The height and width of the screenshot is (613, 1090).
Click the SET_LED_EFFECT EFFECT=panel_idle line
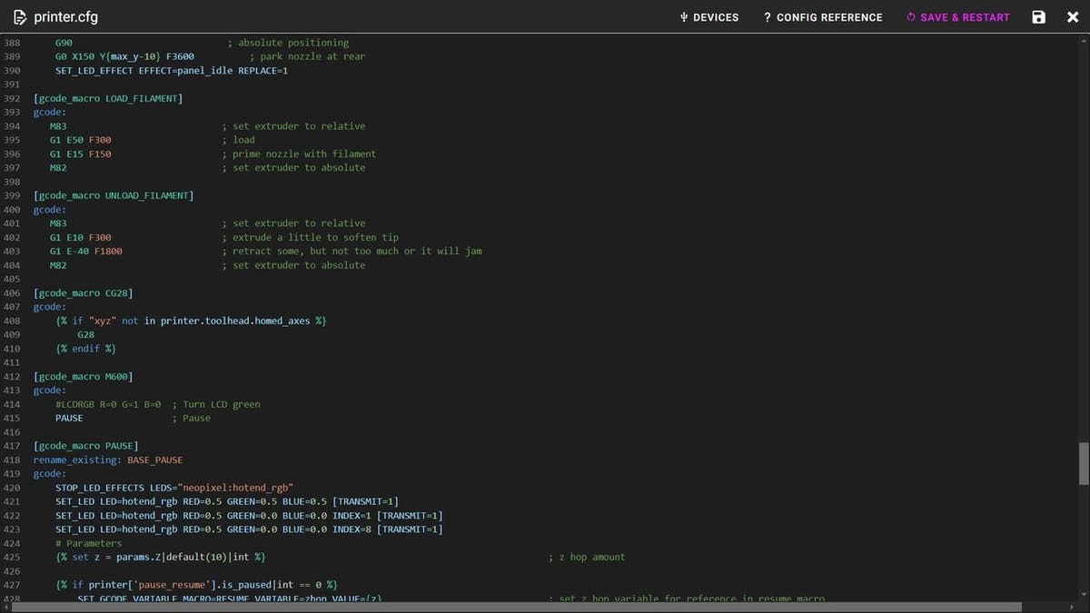tap(172, 70)
